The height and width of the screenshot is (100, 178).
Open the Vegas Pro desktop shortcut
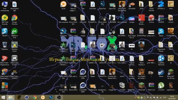coord(63,33)
